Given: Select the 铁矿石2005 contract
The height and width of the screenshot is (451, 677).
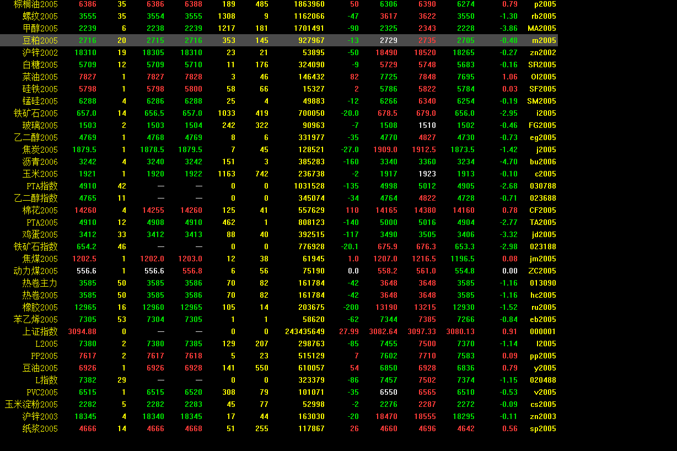Looking at the screenshot, I should pyautogui.click(x=36, y=113).
